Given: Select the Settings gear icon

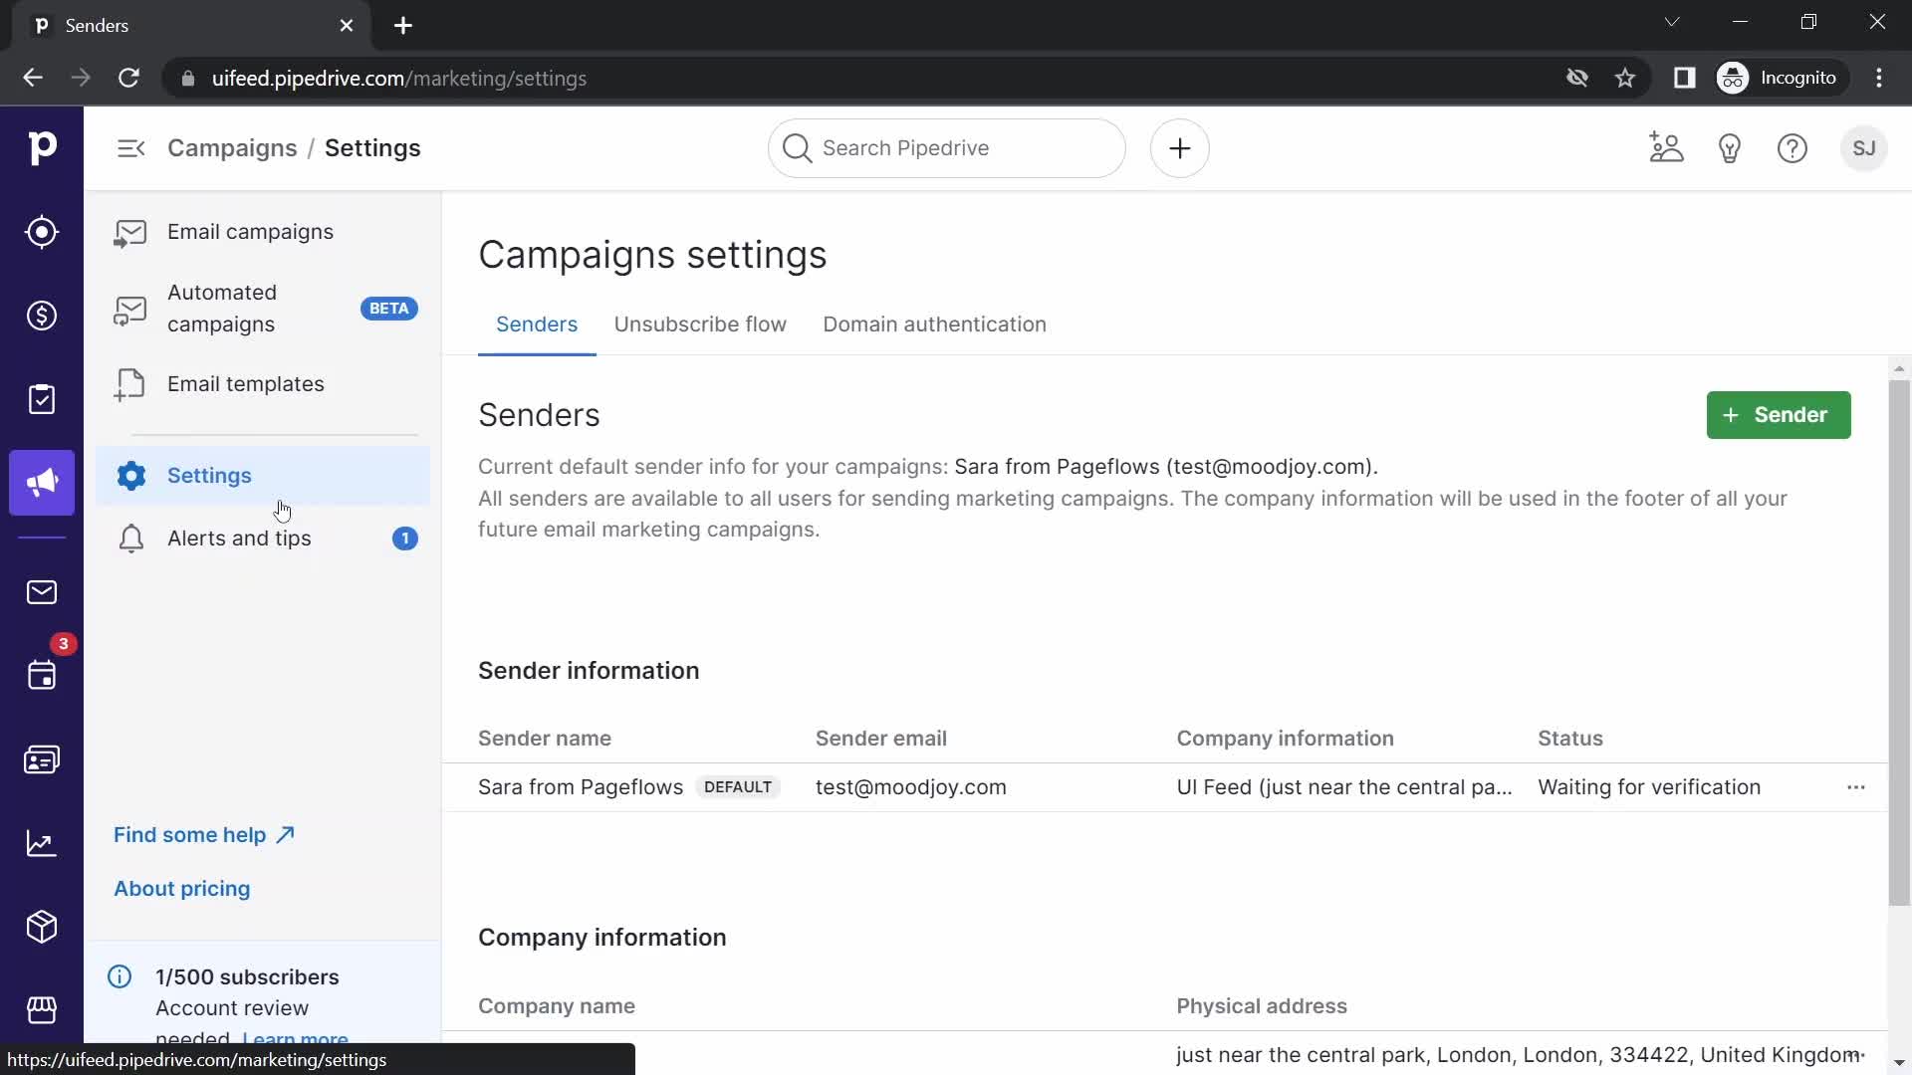Looking at the screenshot, I should coord(128,474).
